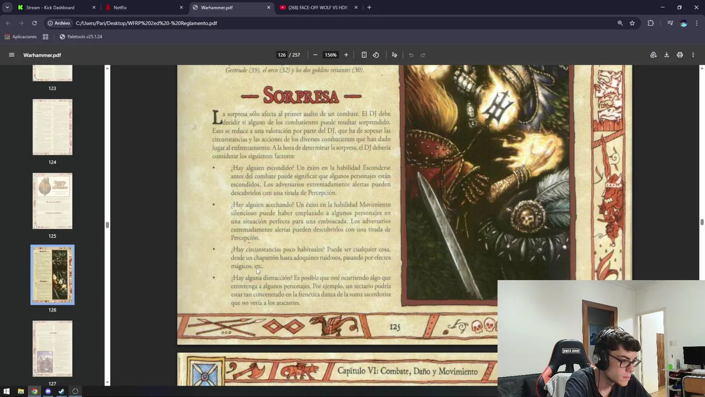705x397 pixels.
Task: Print the PDF document
Action: [680, 55]
